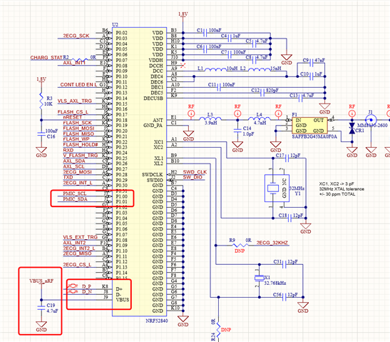
Task: Click the 2ECG_SCK net label
Action: pyautogui.click(x=76, y=36)
